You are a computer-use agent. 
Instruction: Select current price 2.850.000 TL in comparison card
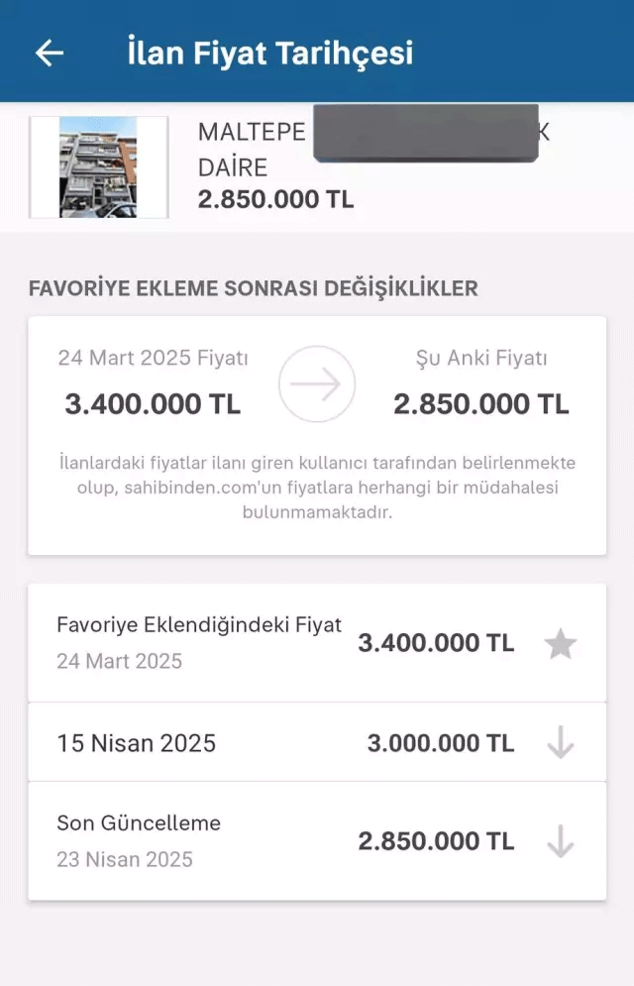point(481,403)
